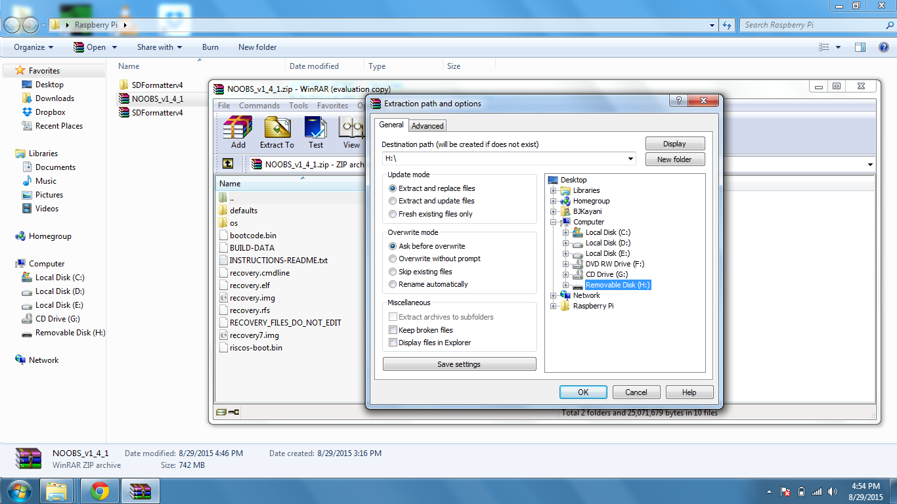Expand Libraries node in folder tree

tap(553, 190)
